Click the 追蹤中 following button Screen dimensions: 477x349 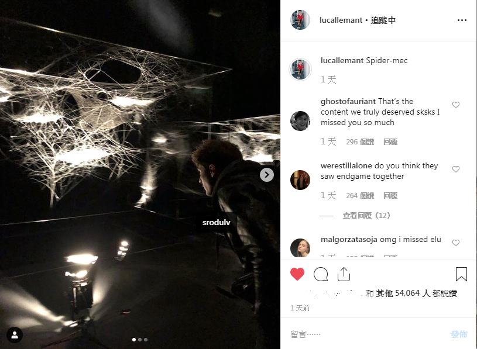click(x=383, y=20)
